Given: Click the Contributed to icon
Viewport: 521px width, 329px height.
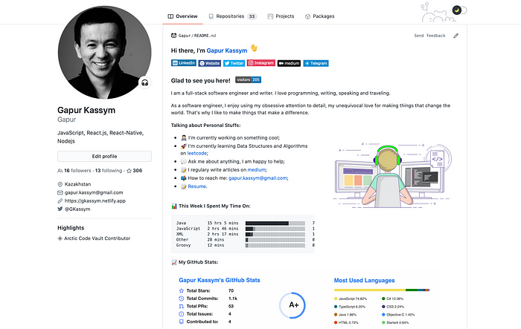Looking at the screenshot, I should pos(181,322).
